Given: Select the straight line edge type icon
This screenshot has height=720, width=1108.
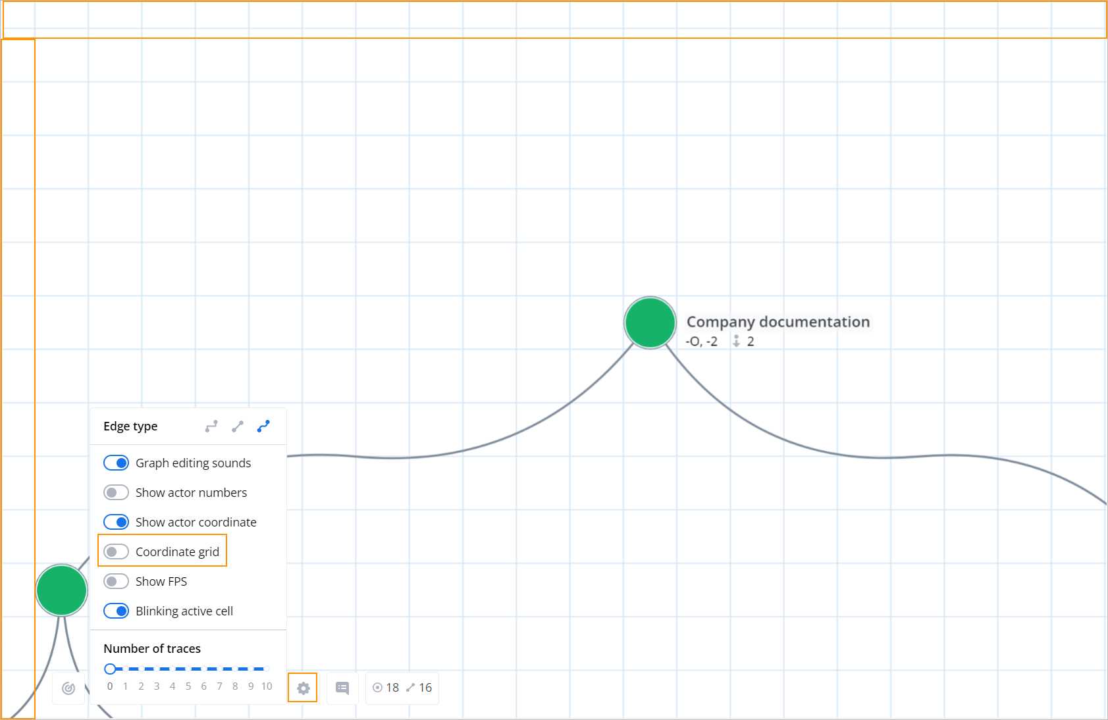Looking at the screenshot, I should pyautogui.click(x=238, y=426).
